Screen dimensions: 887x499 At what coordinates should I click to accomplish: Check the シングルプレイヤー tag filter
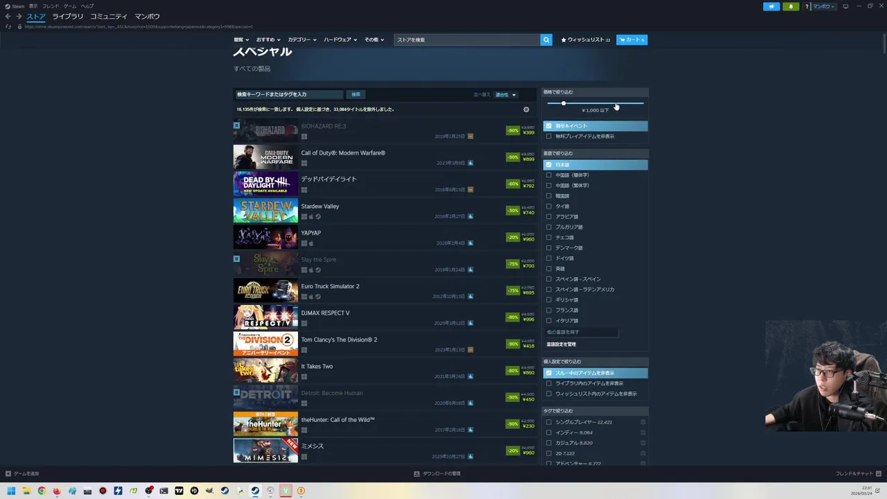(549, 422)
